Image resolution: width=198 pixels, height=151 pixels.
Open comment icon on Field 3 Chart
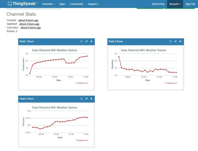click(82, 99)
